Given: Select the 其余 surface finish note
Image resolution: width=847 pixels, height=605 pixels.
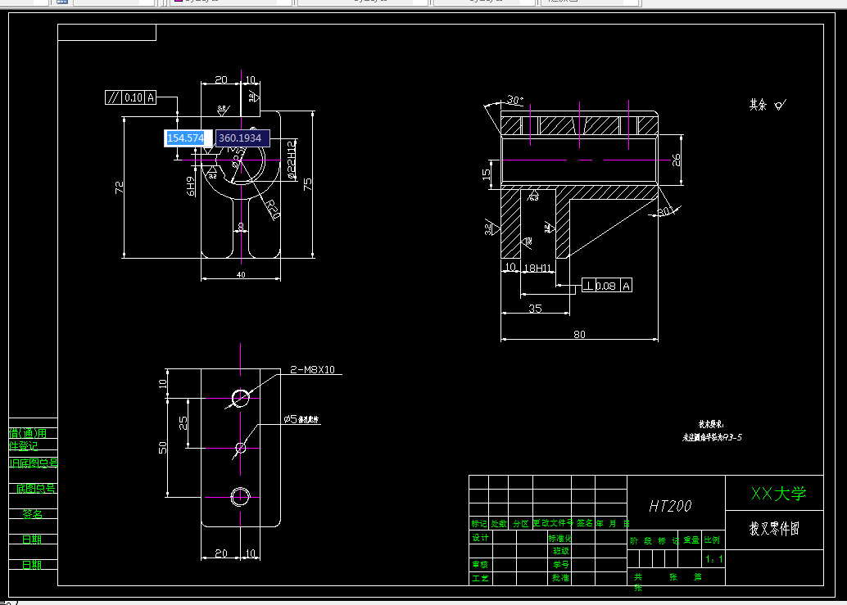Looking at the screenshot, I should tap(758, 105).
